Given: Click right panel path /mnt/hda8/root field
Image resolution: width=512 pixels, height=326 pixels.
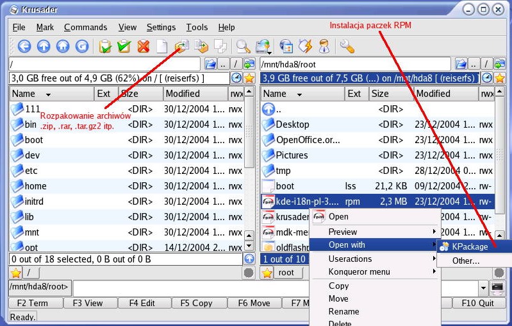Looking at the screenshot, I should [355, 64].
